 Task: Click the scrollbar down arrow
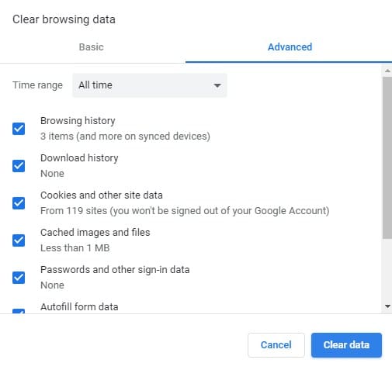(387, 306)
